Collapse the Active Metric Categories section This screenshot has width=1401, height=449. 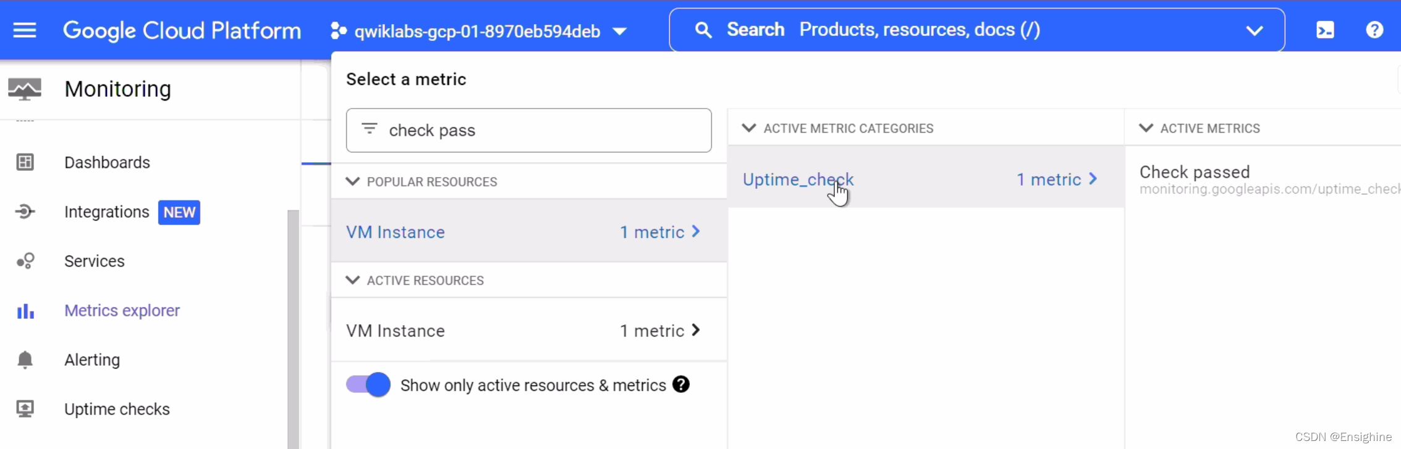[749, 128]
